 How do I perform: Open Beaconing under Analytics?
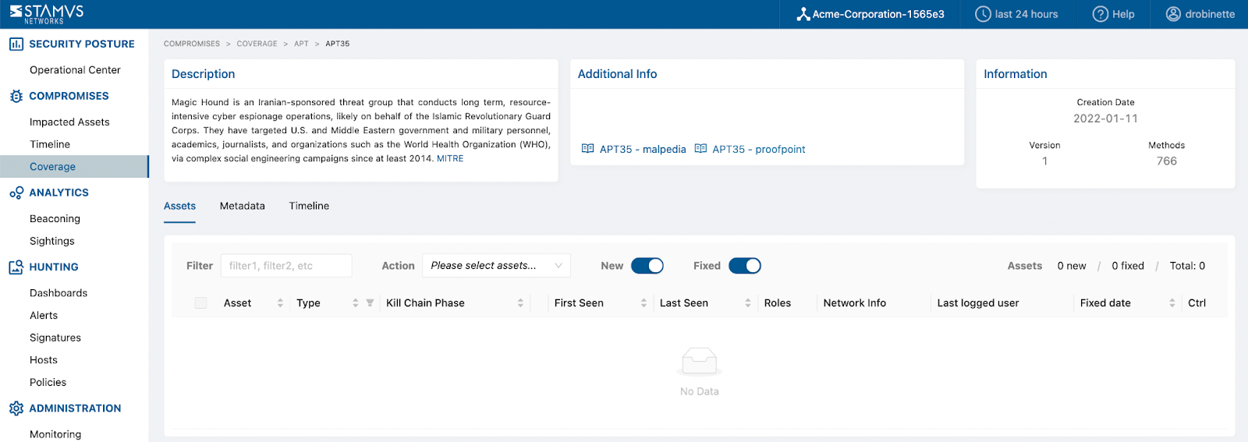pos(55,219)
